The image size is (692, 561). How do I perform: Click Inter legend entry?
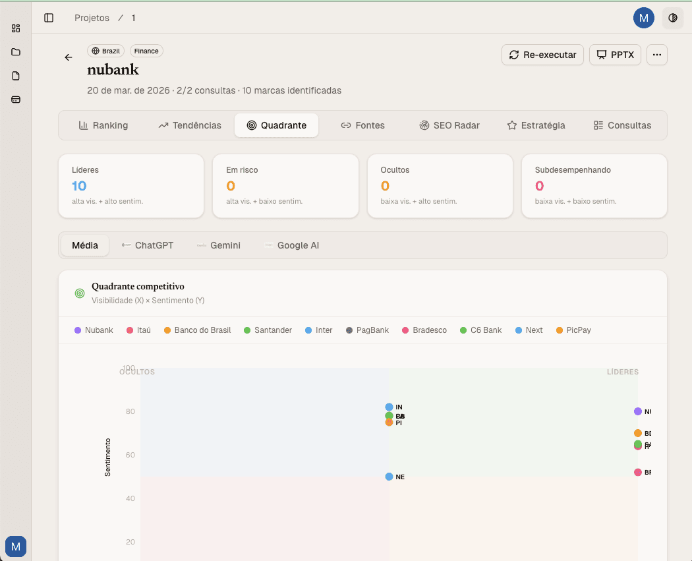point(318,330)
